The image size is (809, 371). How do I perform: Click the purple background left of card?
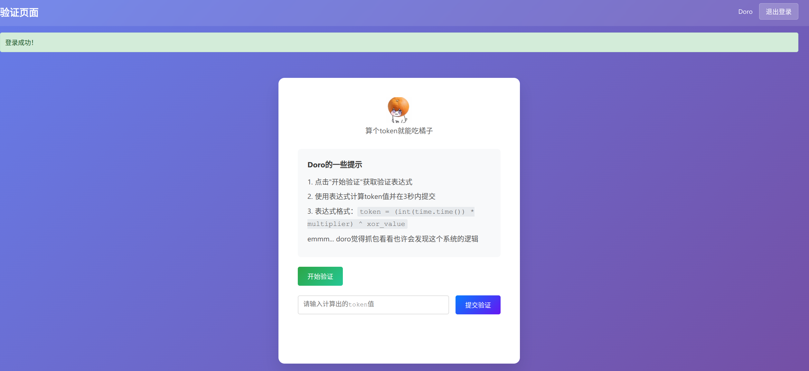pos(138,209)
